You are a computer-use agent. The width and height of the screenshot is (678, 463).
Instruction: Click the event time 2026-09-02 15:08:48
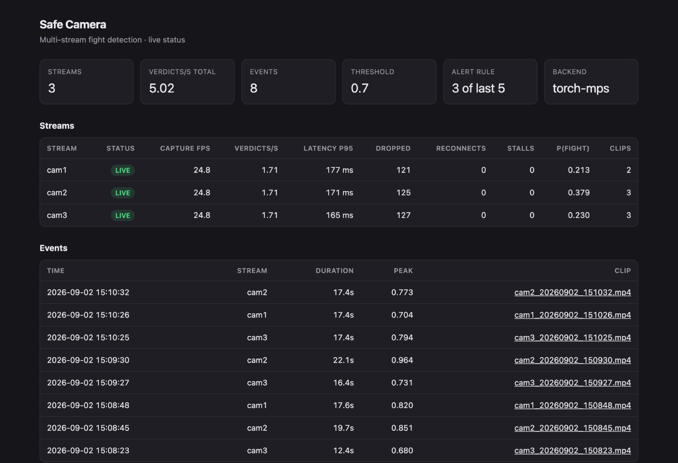tap(88, 405)
